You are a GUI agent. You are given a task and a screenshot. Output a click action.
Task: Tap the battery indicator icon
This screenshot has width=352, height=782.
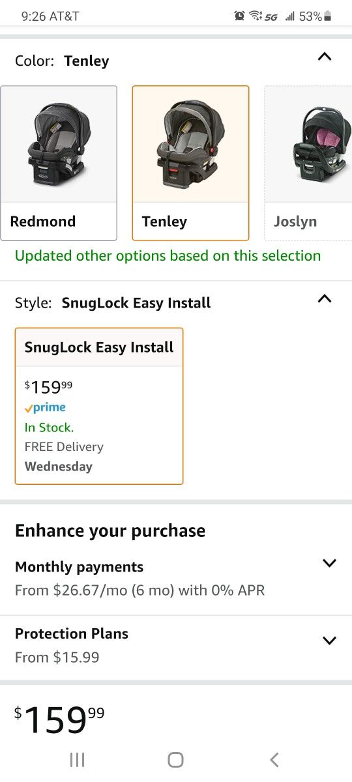(x=328, y=16)
